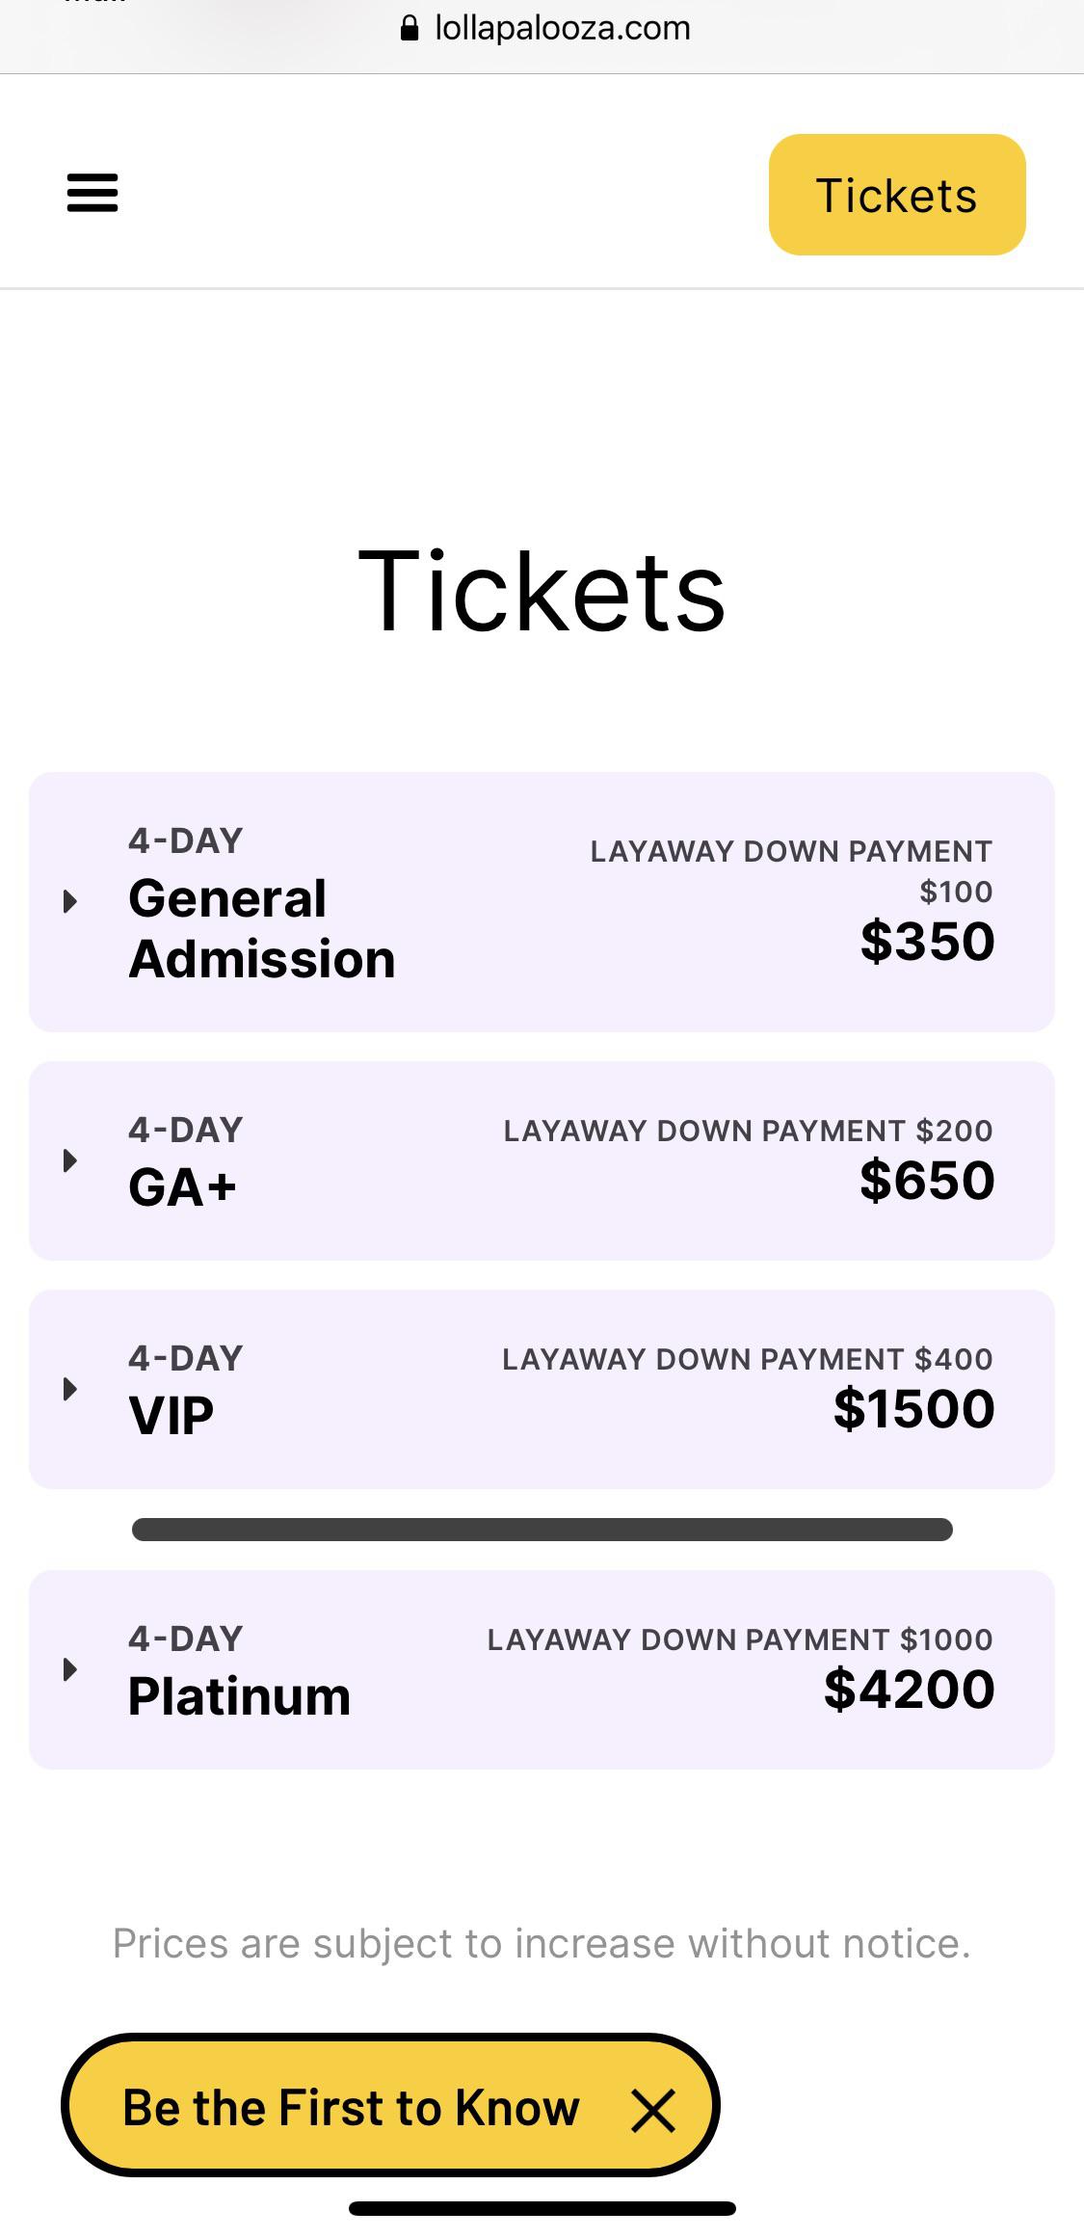The width and height of the screenshot is (1084, 2238).
Task: Click the Tickets page heading
Action: [542, 591]
